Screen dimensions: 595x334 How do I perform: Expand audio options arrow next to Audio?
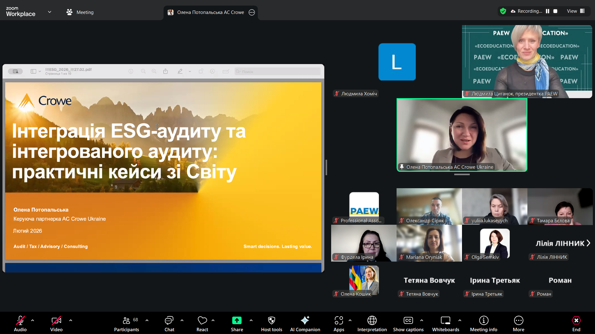[33, 320]
